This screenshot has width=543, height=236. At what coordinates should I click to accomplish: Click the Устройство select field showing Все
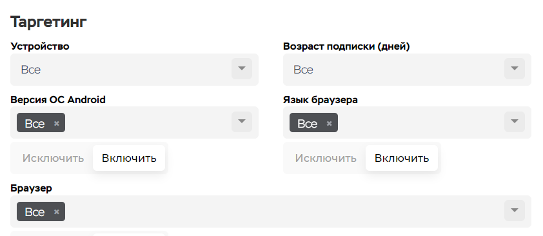[134, 70]
